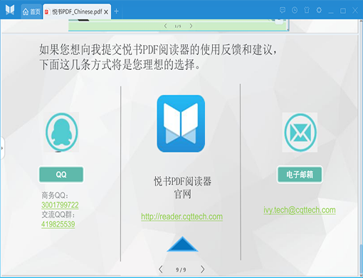
Task: Go to the previous page on the 9/9 bar
Action: pyautogui.click(x=161, y=269)
